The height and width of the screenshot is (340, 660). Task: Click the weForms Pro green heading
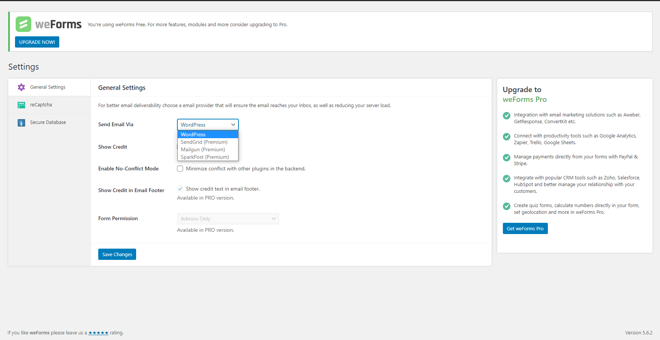(x=525, y=99)
